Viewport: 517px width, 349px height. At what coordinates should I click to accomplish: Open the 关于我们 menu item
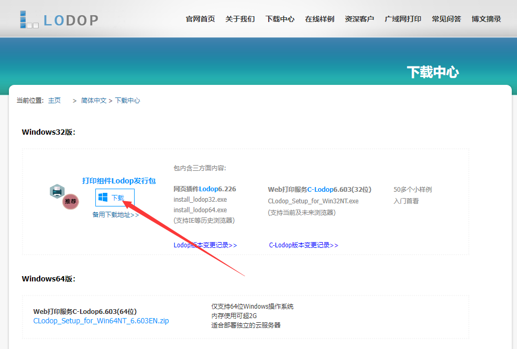(240, 19)
